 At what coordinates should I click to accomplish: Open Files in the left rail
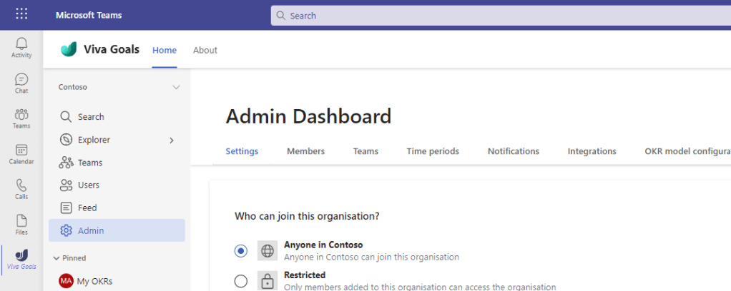(x=21, y=223)
